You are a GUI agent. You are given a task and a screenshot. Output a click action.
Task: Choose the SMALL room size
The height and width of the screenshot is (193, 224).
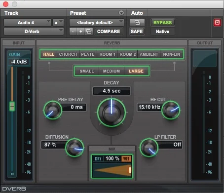point(87,71)
